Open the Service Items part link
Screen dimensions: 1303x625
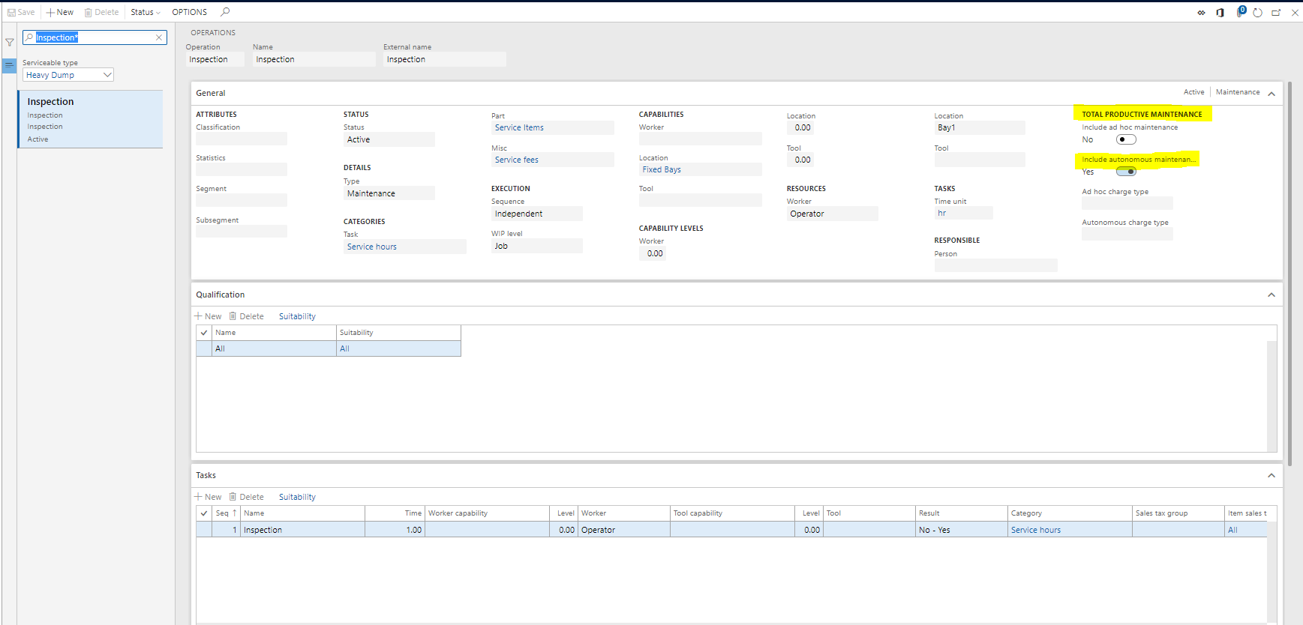pyautogui.click(x=519, y=127)
